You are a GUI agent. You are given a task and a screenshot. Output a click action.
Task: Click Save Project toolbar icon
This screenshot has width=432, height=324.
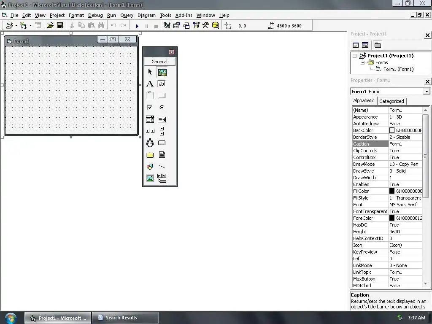click(x=60, y=26)
